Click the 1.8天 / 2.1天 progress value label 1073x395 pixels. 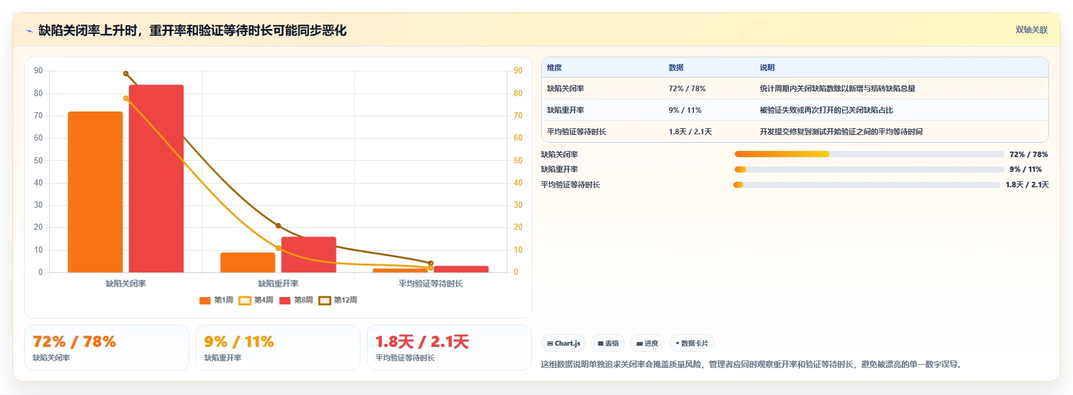tap(1027, 185)
